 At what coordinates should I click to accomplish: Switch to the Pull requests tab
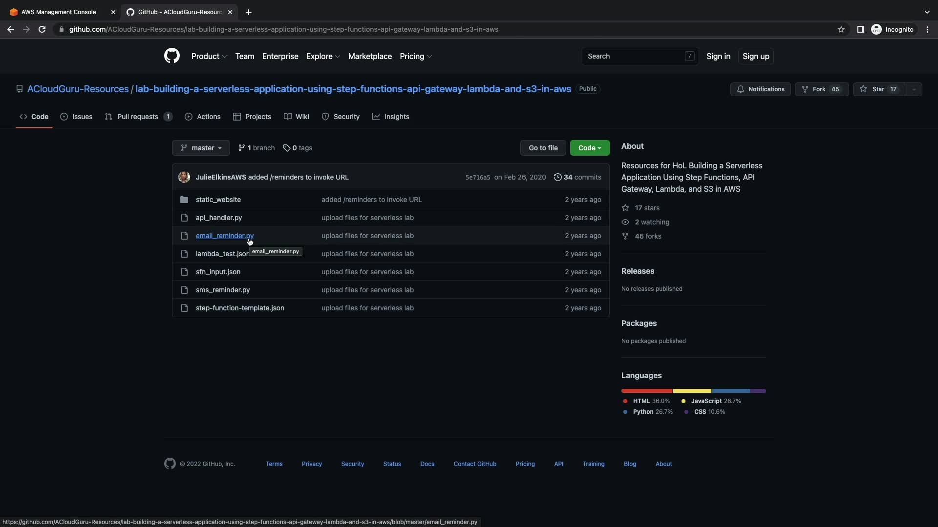point(138,117)
